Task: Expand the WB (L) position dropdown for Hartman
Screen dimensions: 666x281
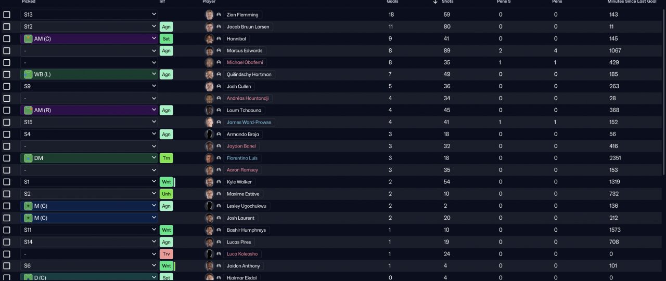Action: (x=89, y=74)
